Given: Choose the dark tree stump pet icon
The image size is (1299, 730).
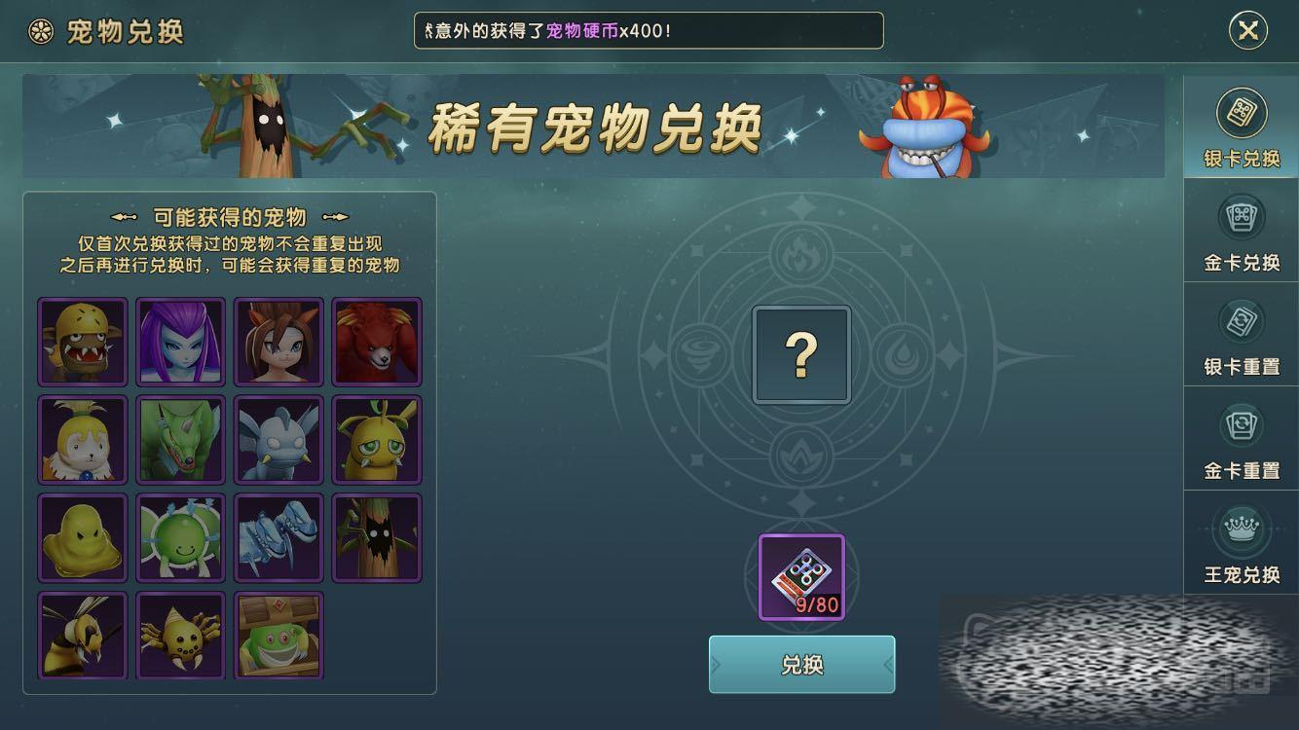Looking at the screenshot, I should (x=377, y=538).
